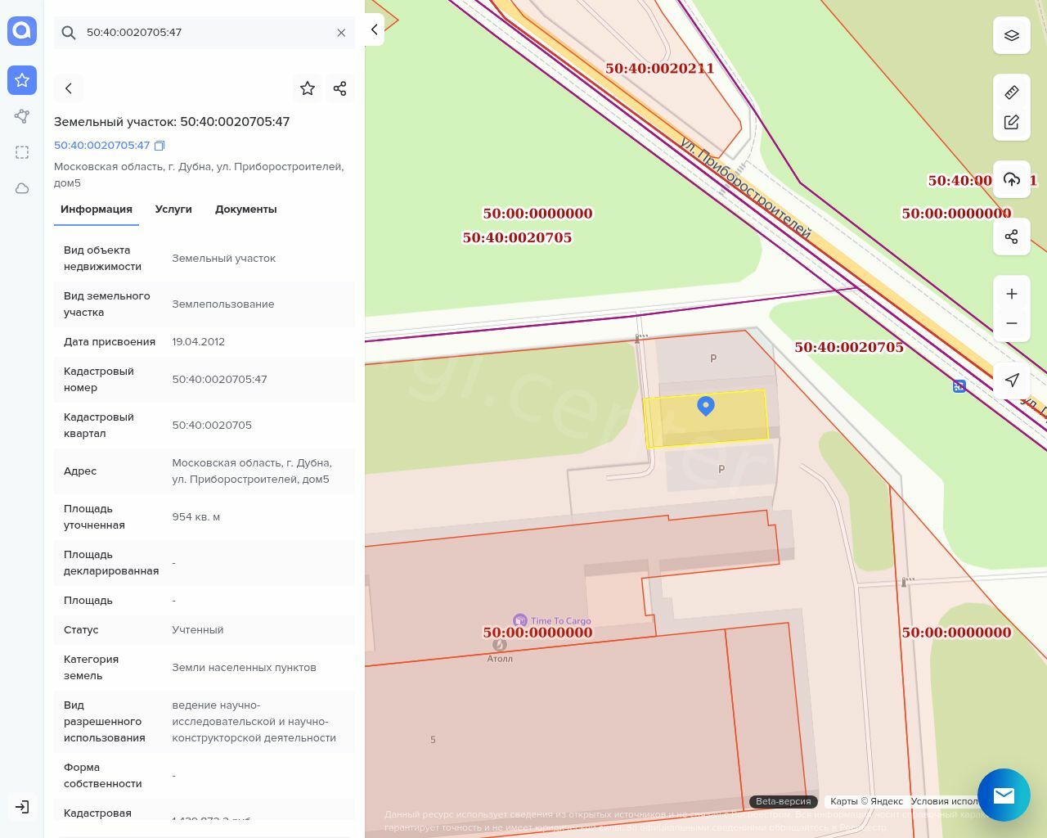
Task: Click the blue marker on the yellow plot
Action: [x=706, y=405]
